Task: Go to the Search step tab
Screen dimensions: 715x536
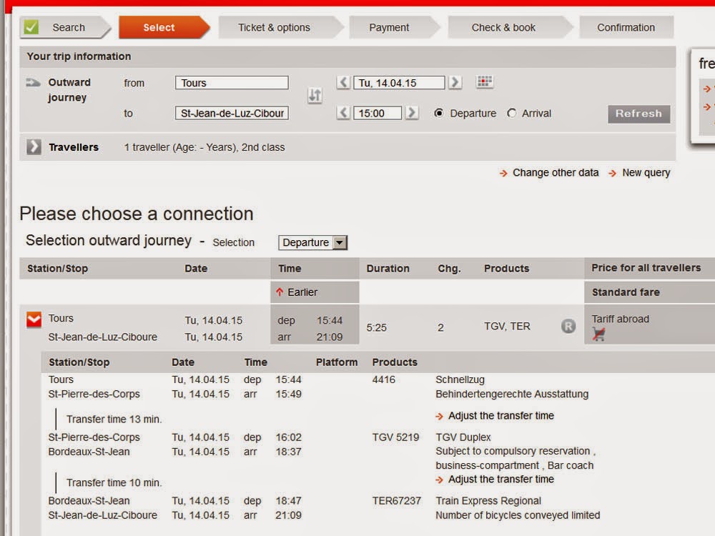Action: pyautogui.click(x=64, y=27)
